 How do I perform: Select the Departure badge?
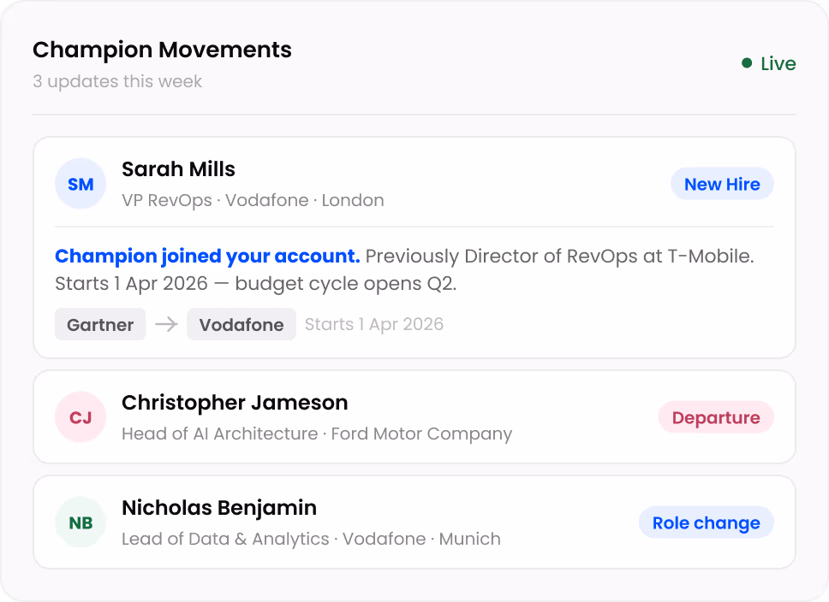pos(716,417)
